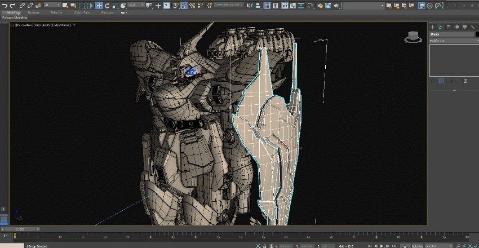This screenshot has height=248, width=479.
Task: Open the selection filter dropdown
Action: click(x=54, y=5)
